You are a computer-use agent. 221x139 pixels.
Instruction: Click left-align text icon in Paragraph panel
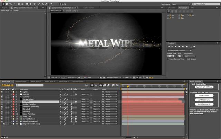(169, 11)
